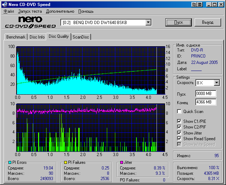Switch to the Benchmark tab
The image size is (226, 185).
coord(16,37)
